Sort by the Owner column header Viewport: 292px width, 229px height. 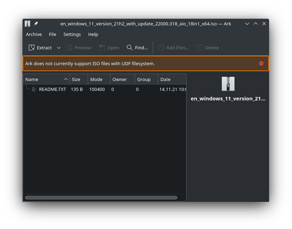pyautogui.click(x=122, y=79)
